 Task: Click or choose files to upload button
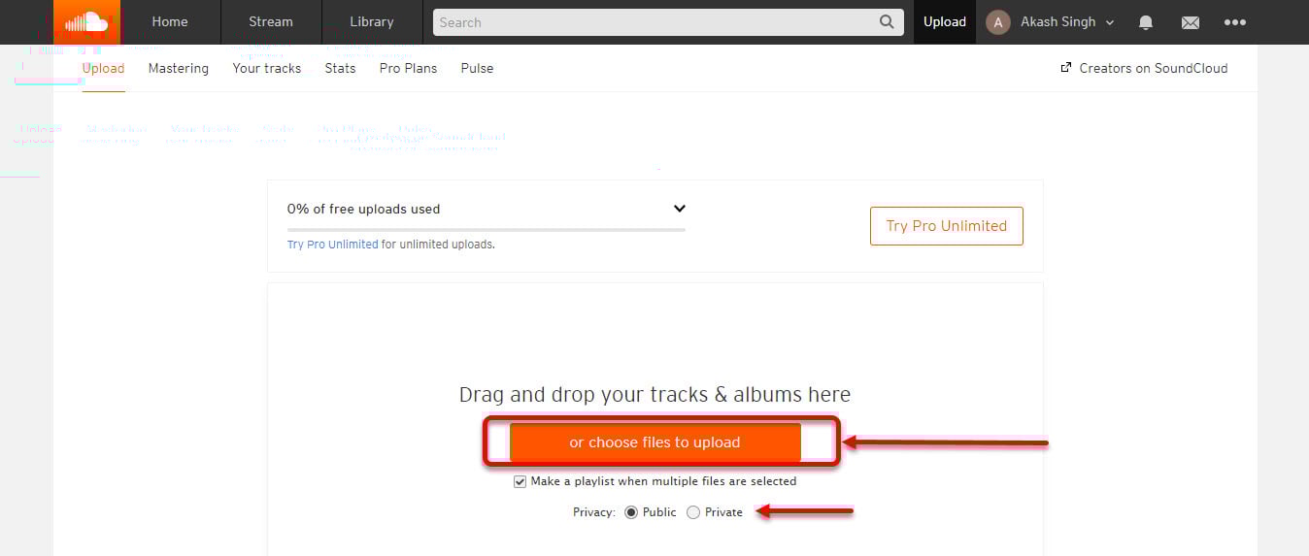point(655,442)
